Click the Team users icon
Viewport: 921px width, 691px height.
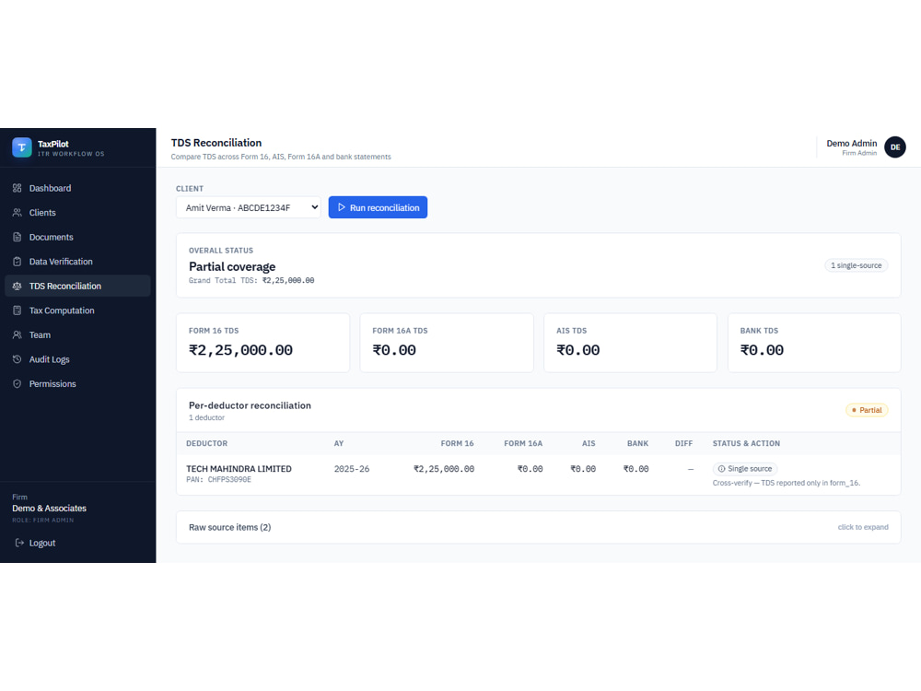click(17, 335)
